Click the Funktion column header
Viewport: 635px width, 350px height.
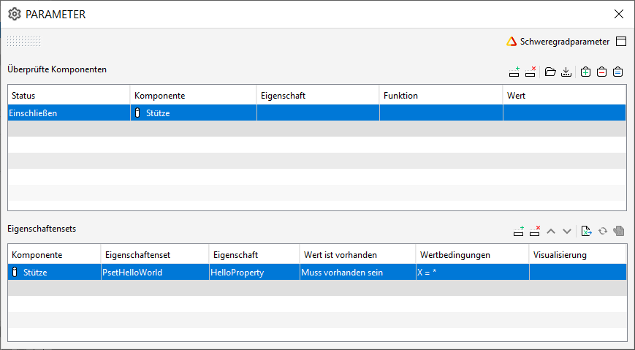click(x=441, y=96)
